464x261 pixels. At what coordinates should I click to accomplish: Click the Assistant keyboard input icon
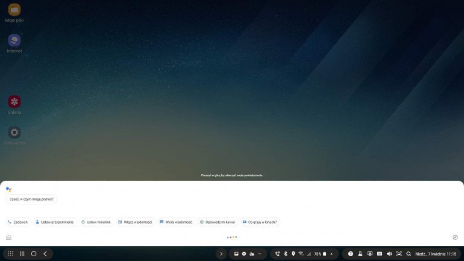[8, 237]
